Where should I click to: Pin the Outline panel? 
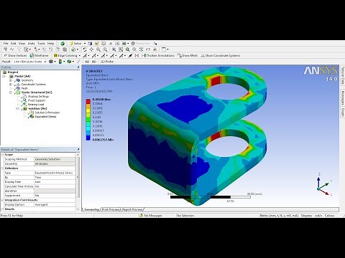tap(78, 67)
